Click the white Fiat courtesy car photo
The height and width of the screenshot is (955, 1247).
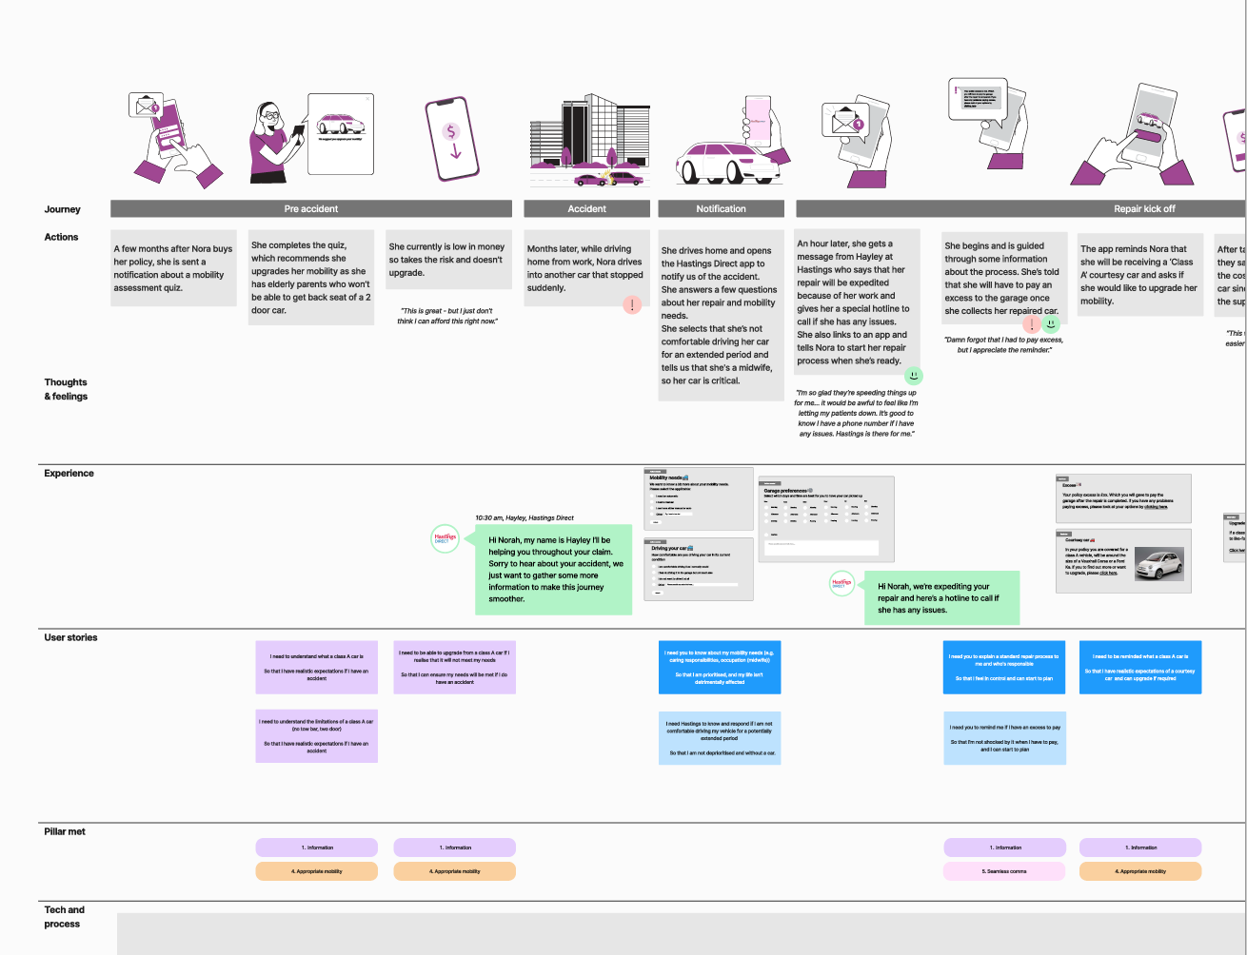[x=1158, y=564]
